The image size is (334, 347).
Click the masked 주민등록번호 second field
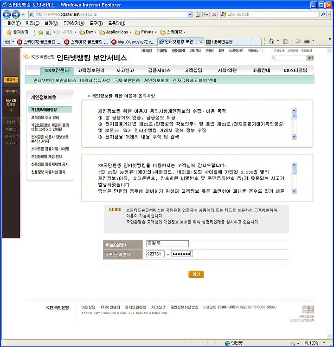tap(182, 254)
